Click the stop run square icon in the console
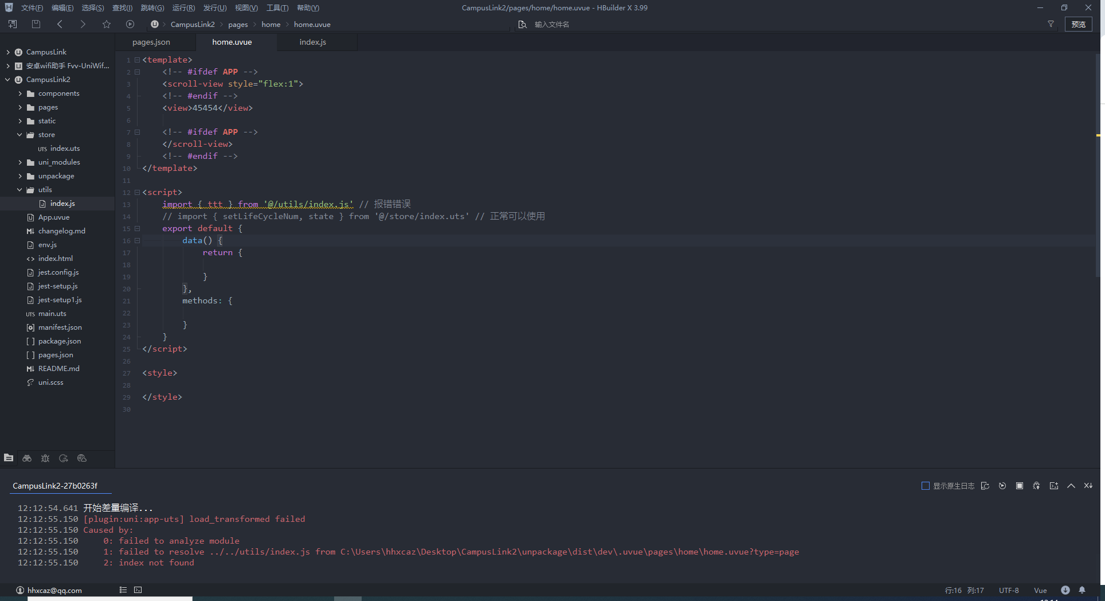The width and height of the screenshot is (1105, 601). pos(1019,486)
